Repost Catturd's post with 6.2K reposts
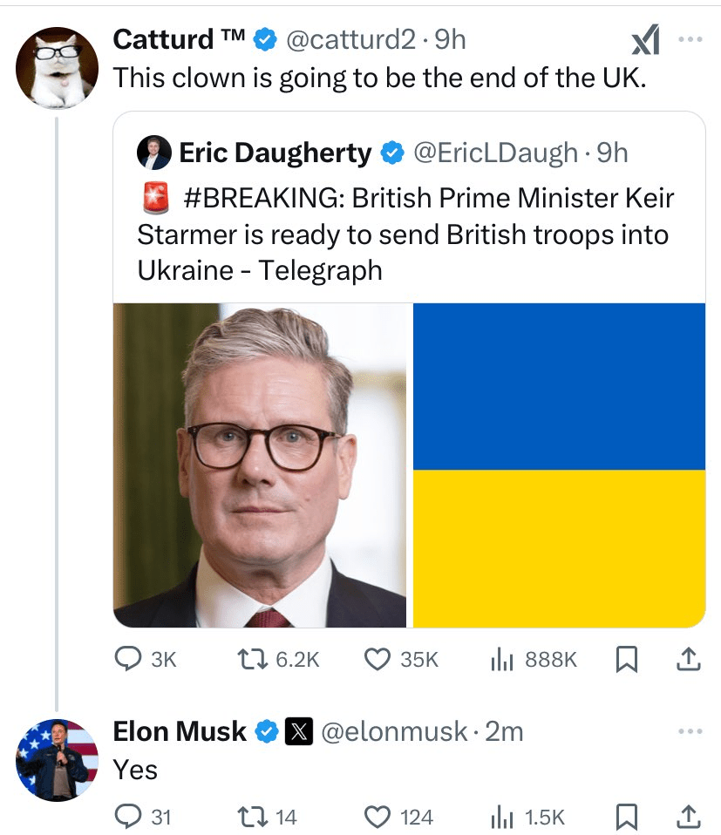 [255, 661]
